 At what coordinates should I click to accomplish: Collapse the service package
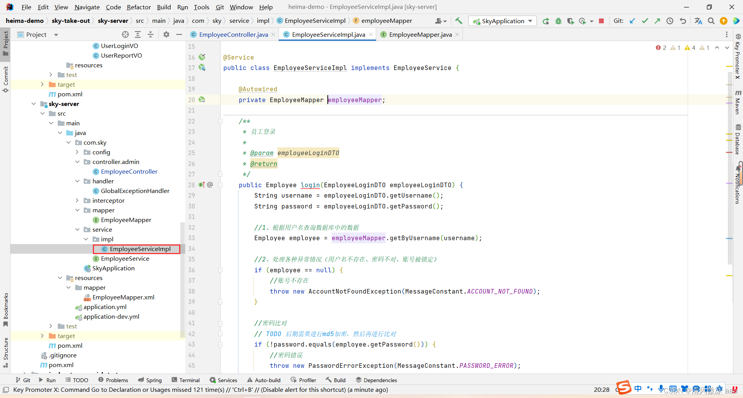point(77,229)
